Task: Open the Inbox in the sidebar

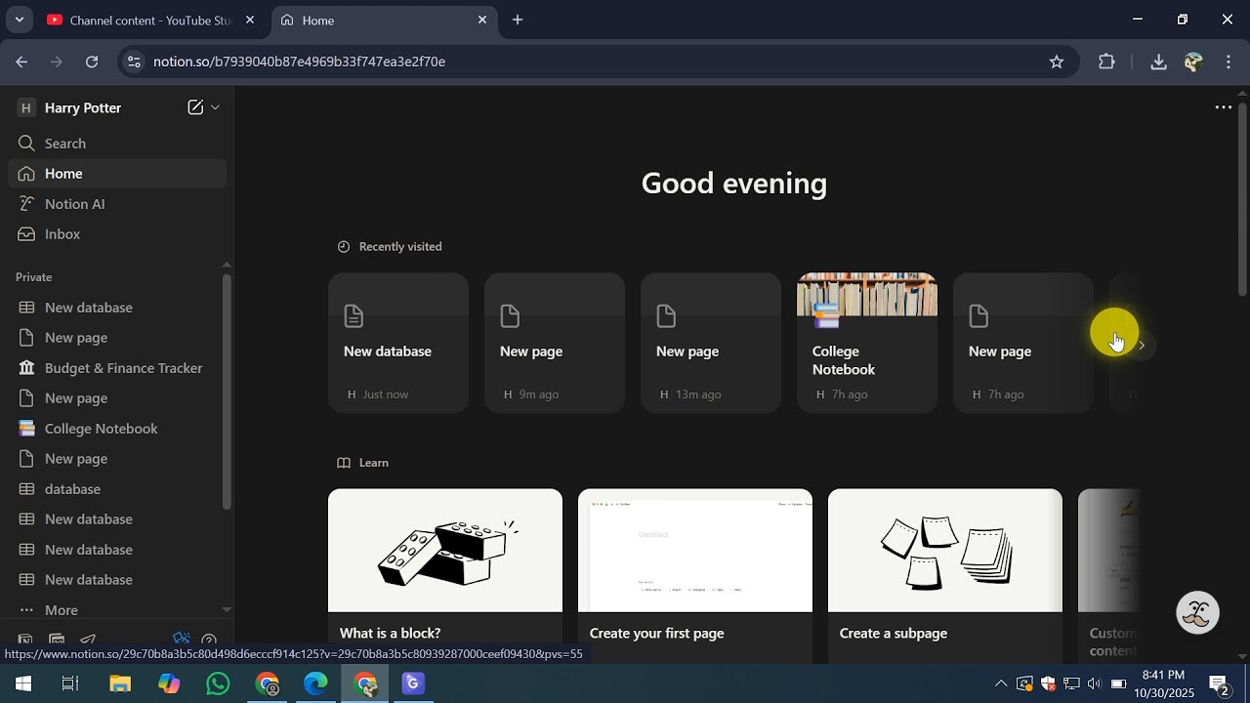Action: point(117,234)
